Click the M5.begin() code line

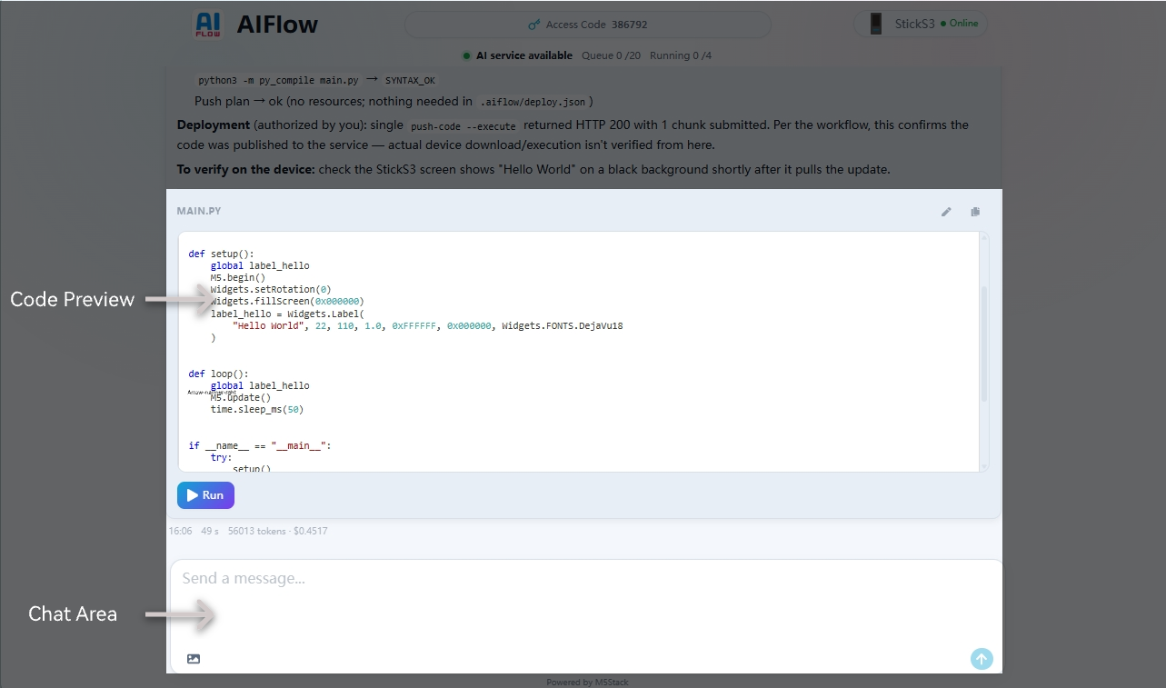click(238, 278)
